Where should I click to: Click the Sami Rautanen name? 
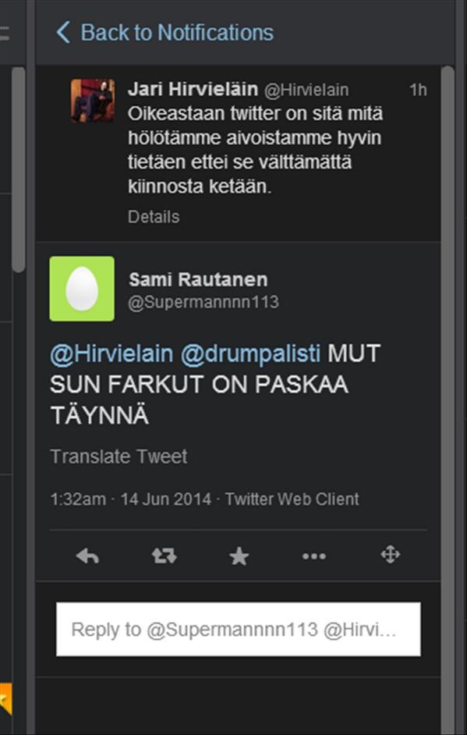(198, 280)
